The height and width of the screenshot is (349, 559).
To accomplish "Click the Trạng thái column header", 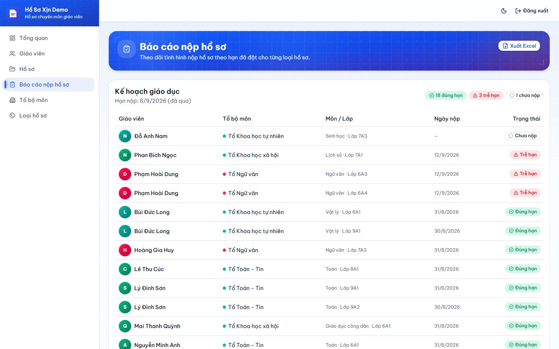I will [526, 119].
